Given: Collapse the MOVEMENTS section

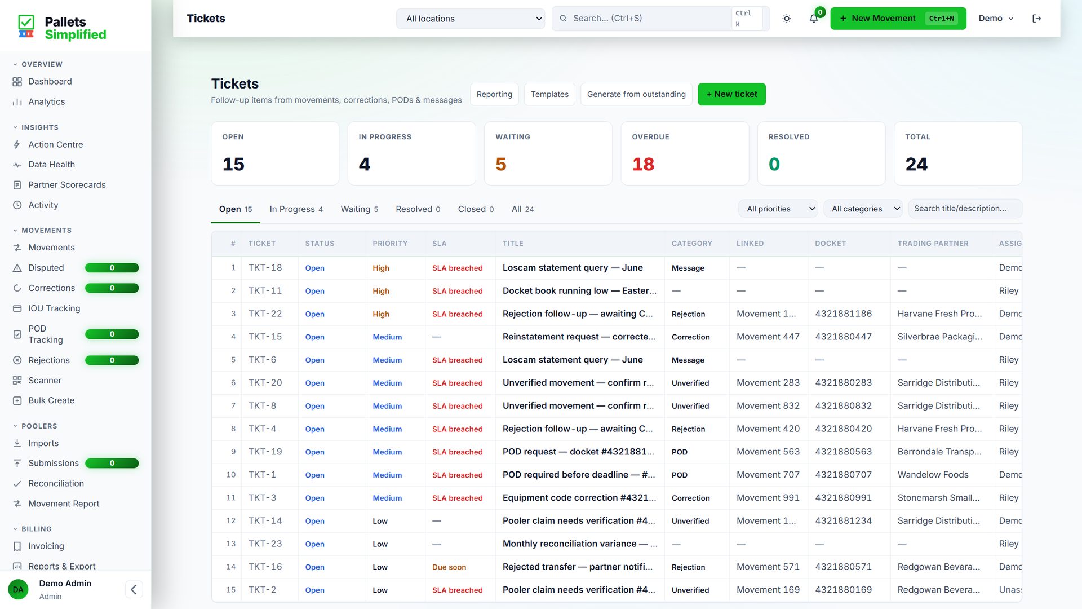Looking at the screenshot, I should (x=42, y=230).
